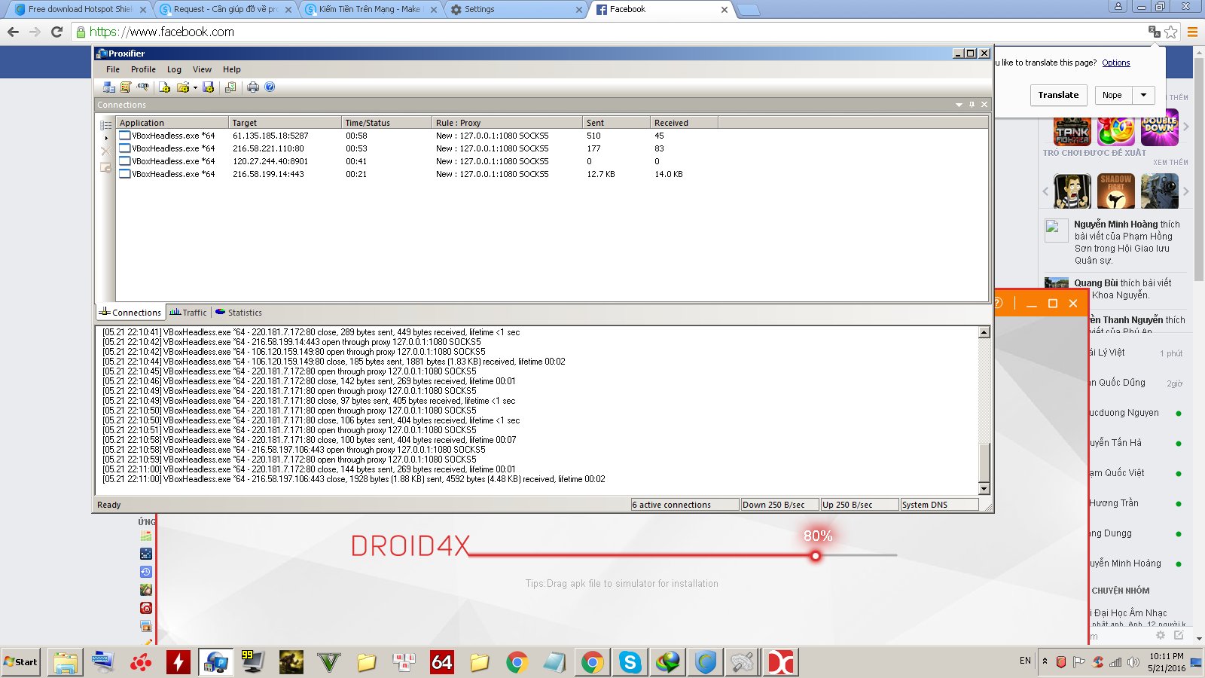Screen dimensions: 1205x678
Task: Click the blue Help question mark icon
Action: [x=270, y=87]
